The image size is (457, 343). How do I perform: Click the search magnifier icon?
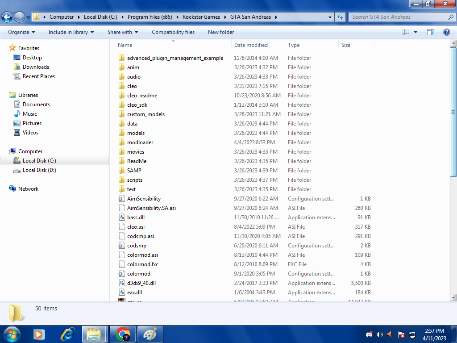click(x=451, y=17)
